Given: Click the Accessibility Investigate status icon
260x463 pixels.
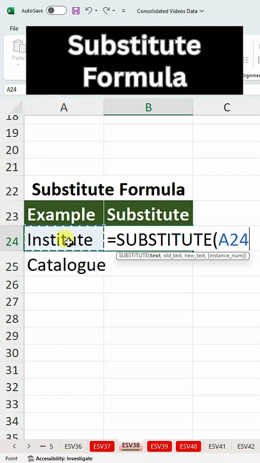Looking at the screenshot, I should pyautogui.click(x=31, y=458).
